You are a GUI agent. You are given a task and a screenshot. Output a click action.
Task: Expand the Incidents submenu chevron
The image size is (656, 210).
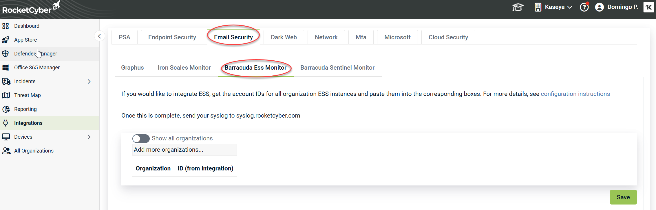[x=89, y=81]
